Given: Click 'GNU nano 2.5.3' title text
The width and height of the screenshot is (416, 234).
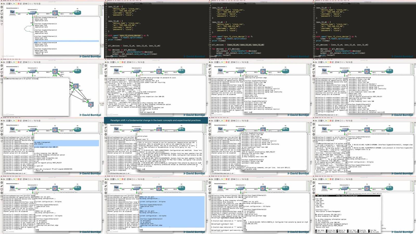Looking at the screenshot, I should click(x=322, y=196).
